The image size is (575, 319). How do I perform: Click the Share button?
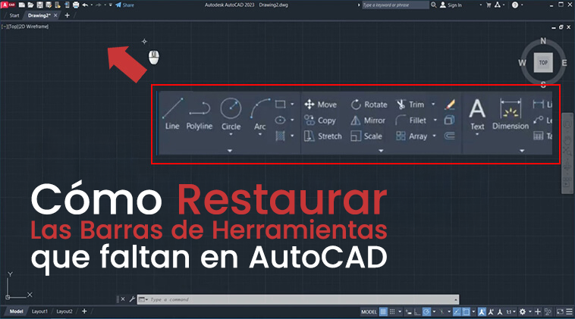(x=124, y=5)
